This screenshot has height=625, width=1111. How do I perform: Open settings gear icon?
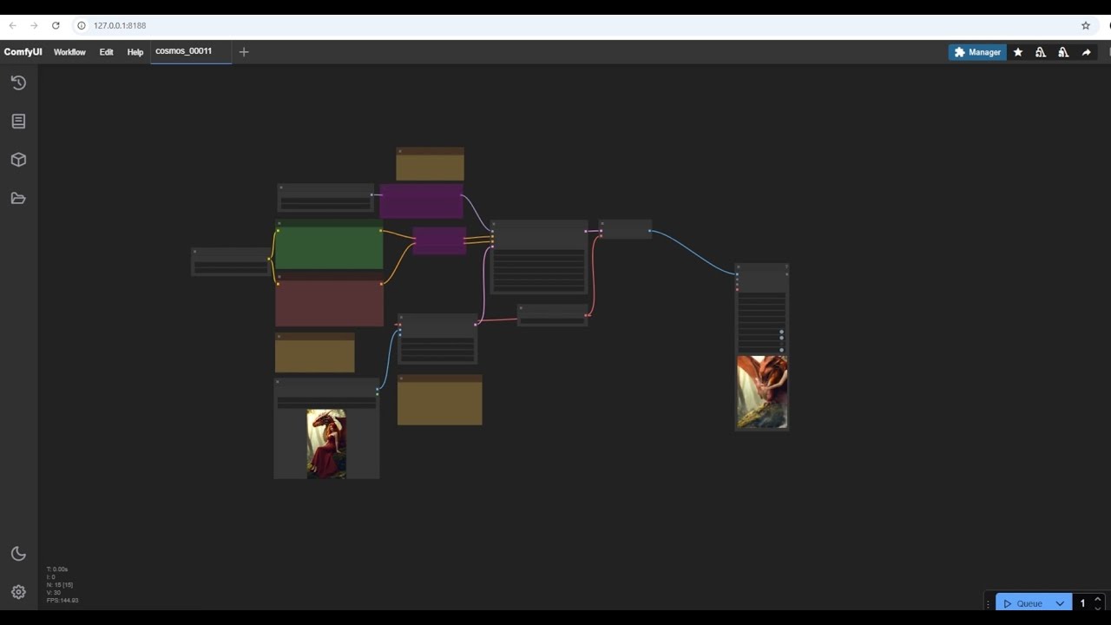[18, 592]
